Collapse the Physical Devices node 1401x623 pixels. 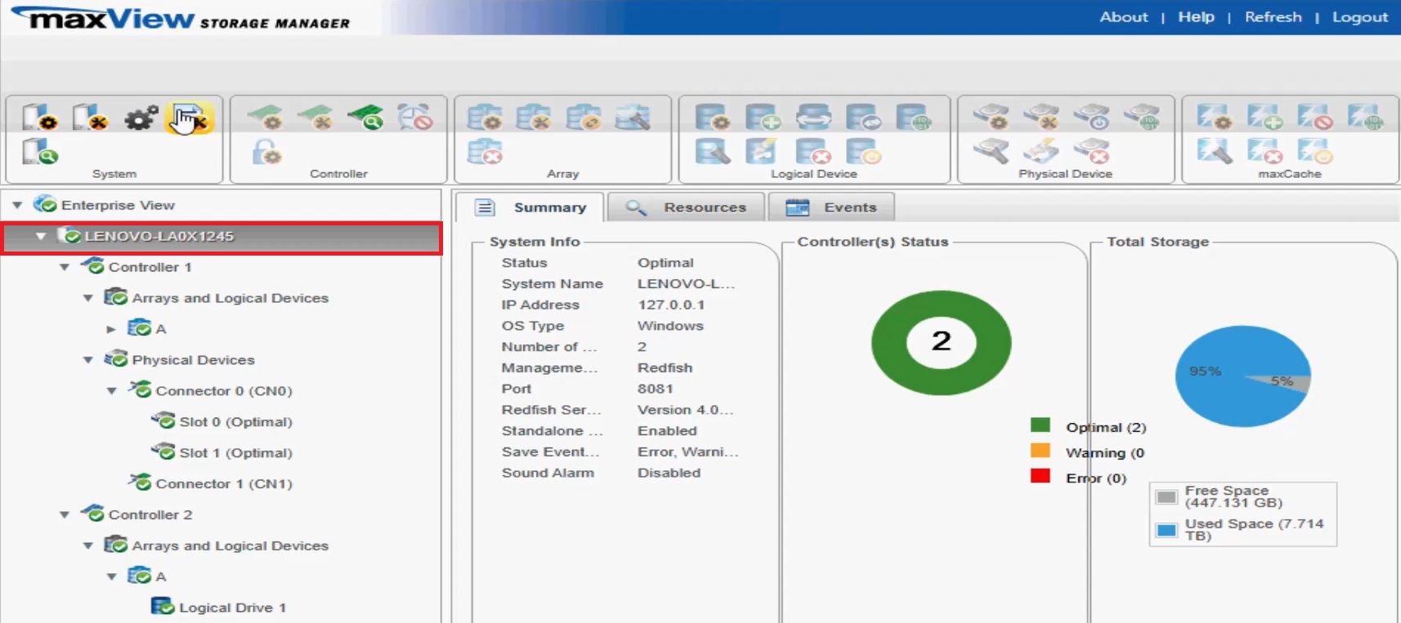[x=88, y=360]
